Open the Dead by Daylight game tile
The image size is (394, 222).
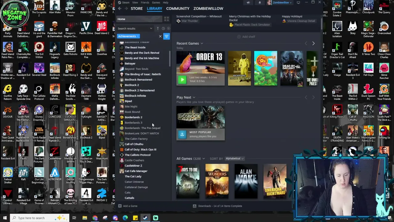click(292, 68)
